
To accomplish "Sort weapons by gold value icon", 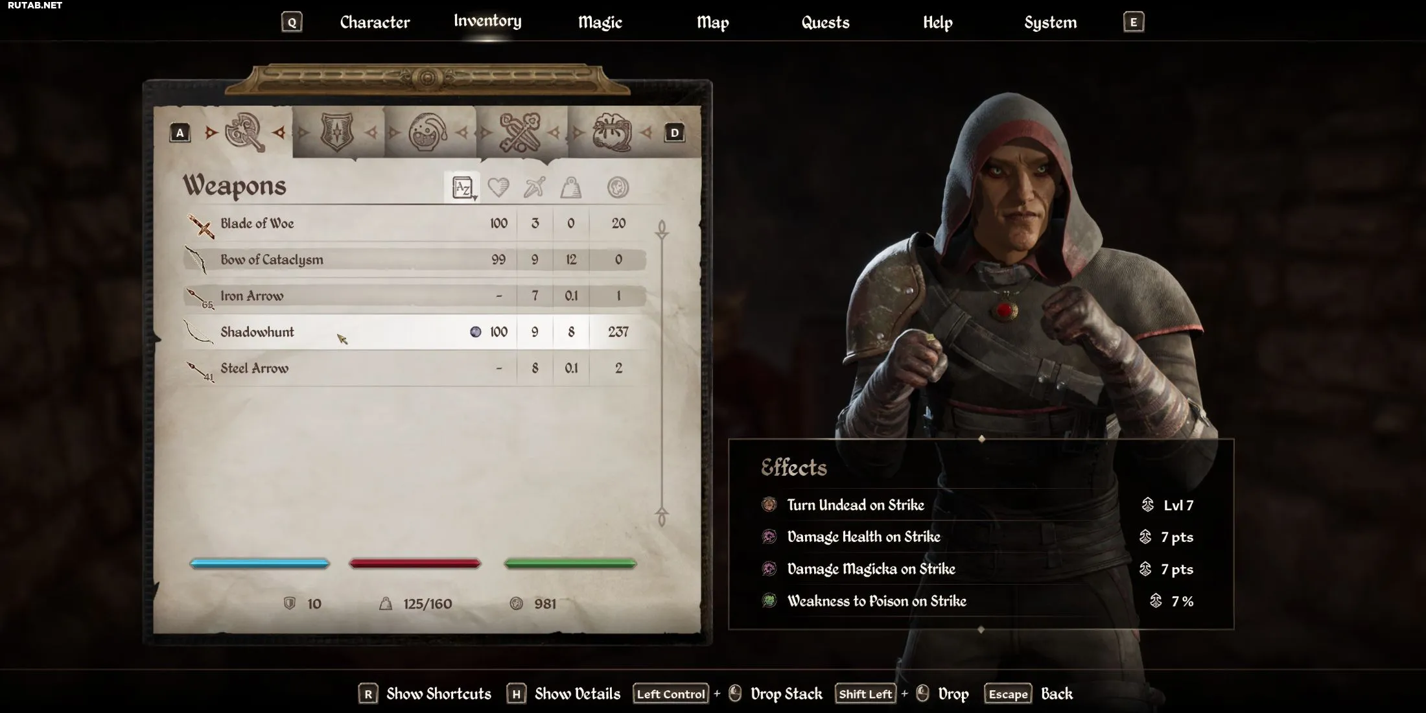I will [x=618, y=188].
